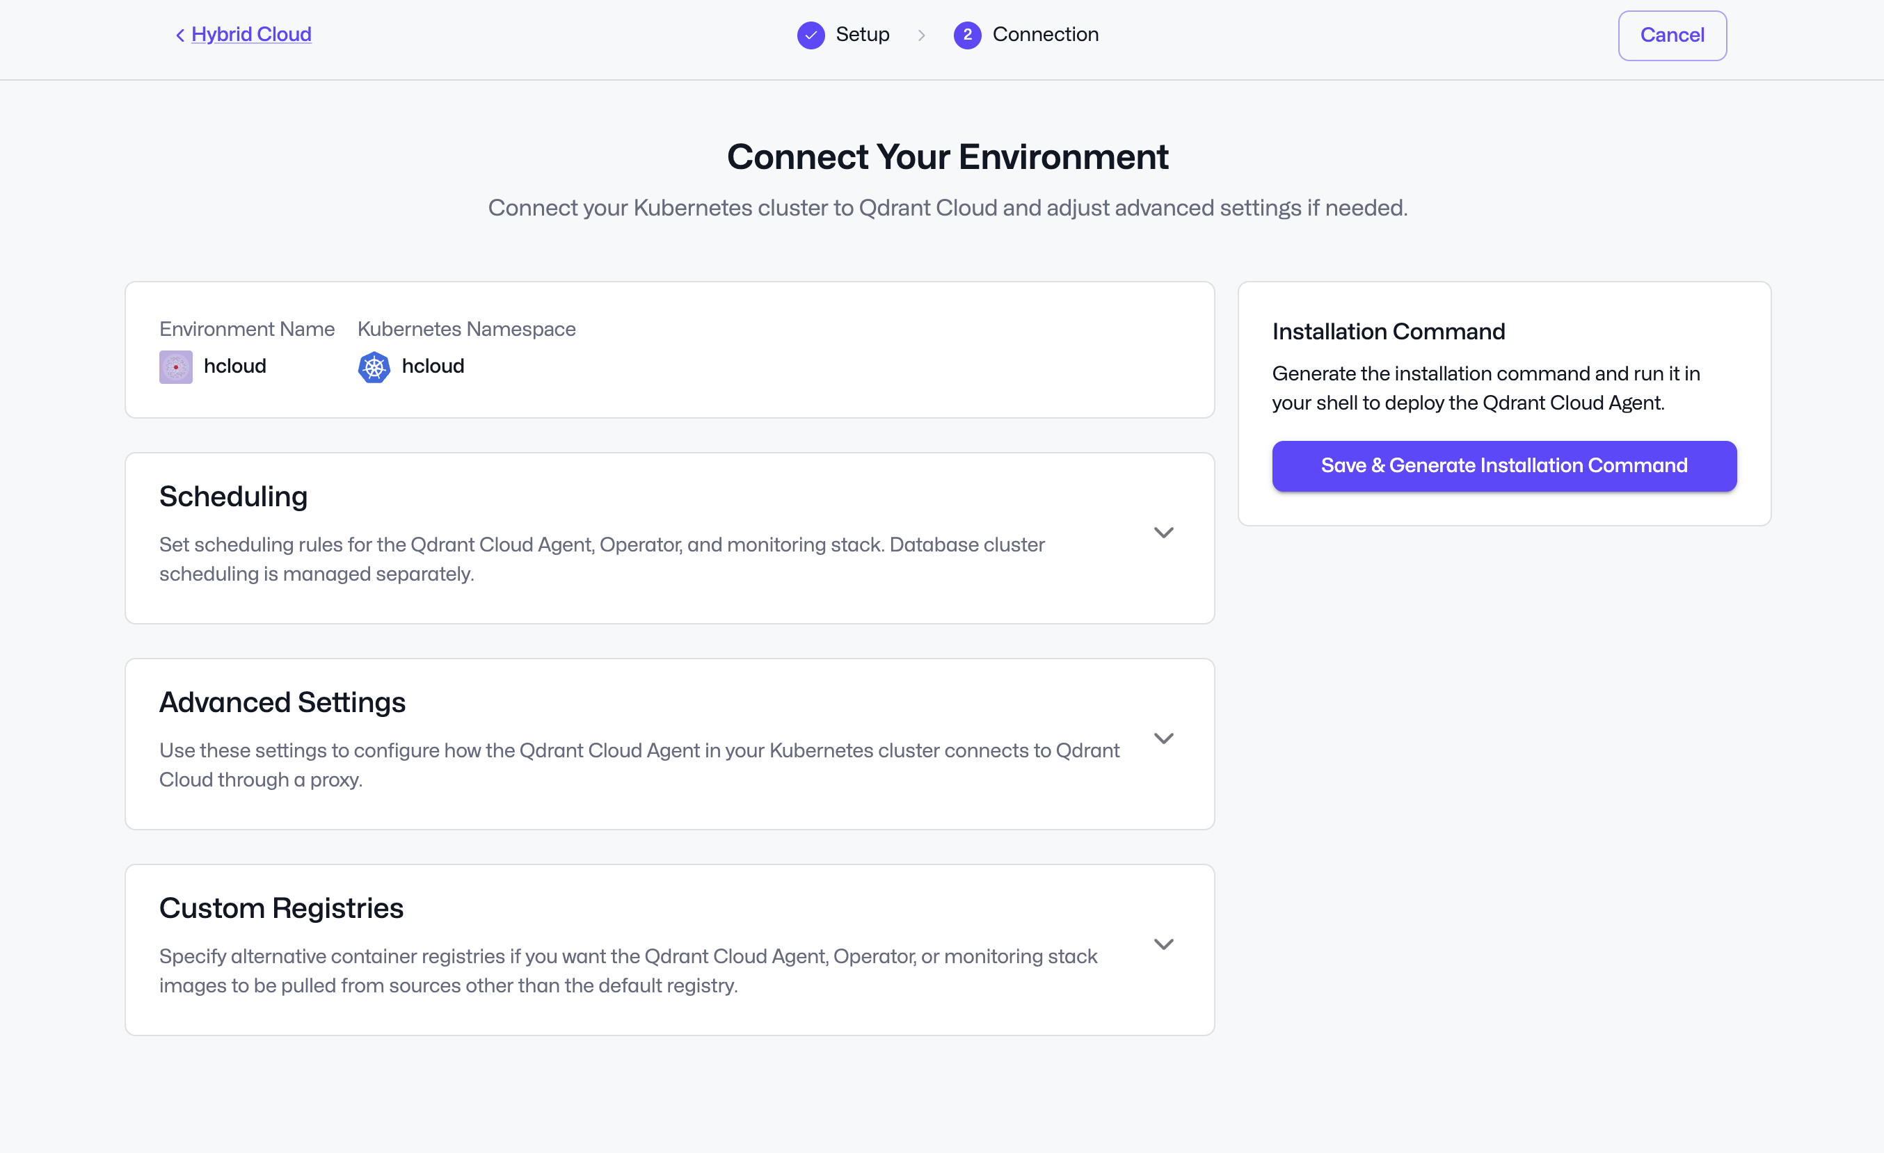Click the step separator arrow between Setup and Connection
This screenshot has width=1884, height=1153.
tap(921, 35)
